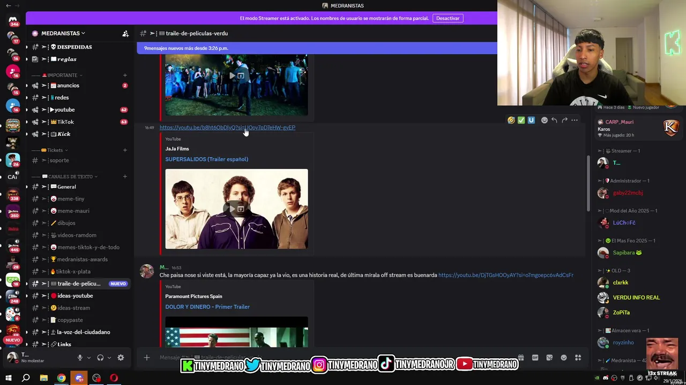
Task: Click the chat message scrollbar
Action: pos(588,183)
